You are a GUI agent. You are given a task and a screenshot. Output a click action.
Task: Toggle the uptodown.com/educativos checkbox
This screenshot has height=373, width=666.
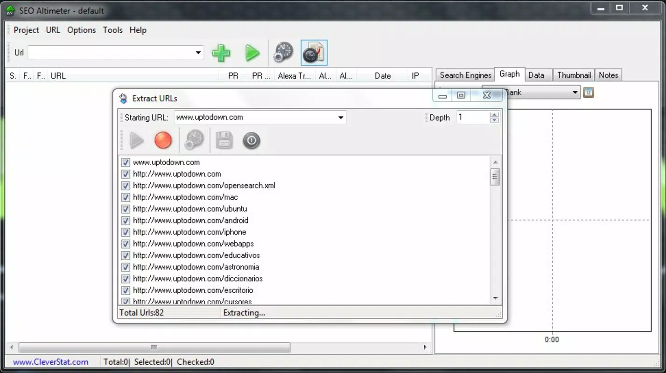point(126,256)
